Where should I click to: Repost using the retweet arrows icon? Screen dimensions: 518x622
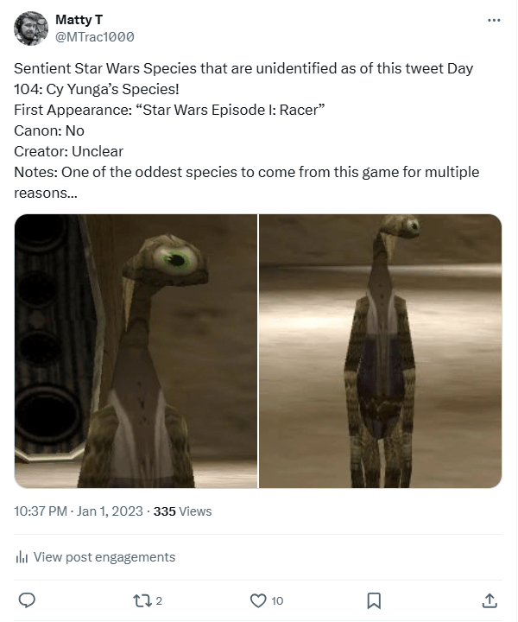pos(142,600)
